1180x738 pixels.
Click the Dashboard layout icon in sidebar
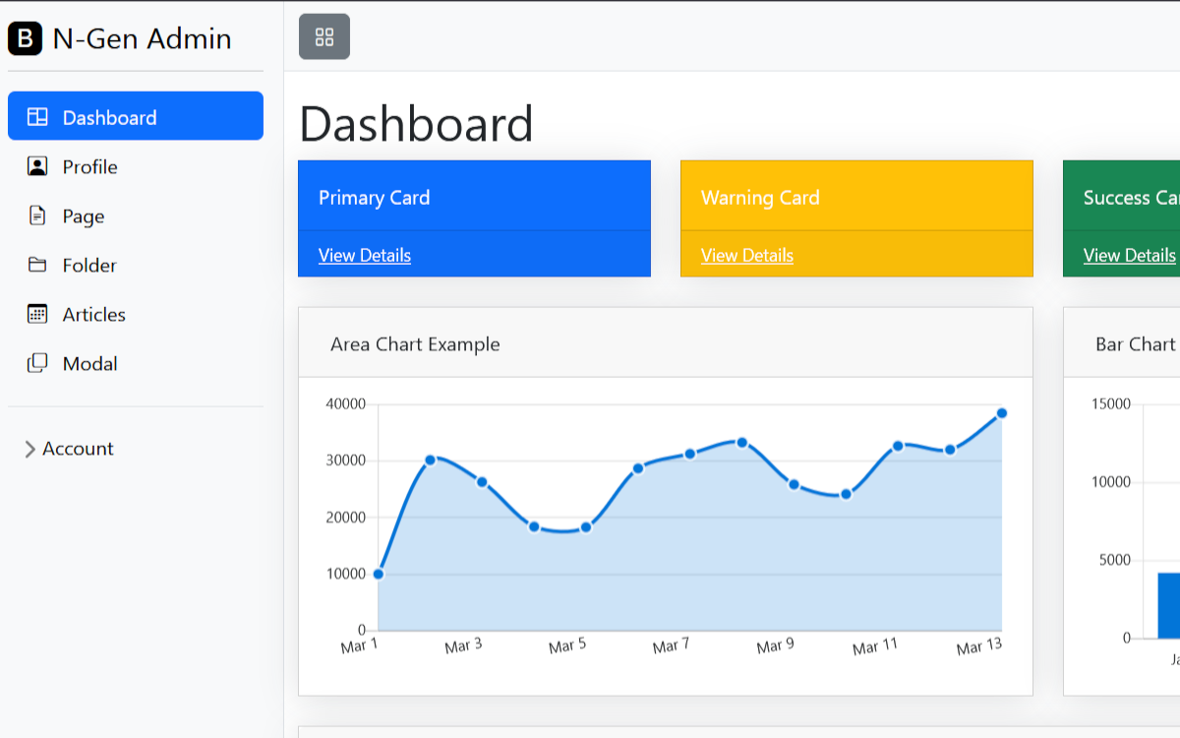(37, 117)
